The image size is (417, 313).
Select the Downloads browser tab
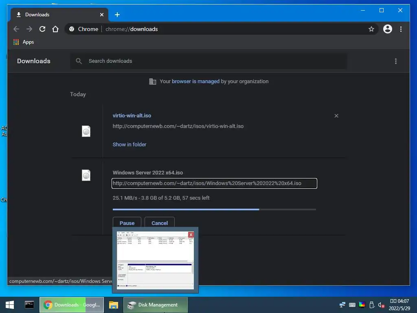(x=59, y=15)
